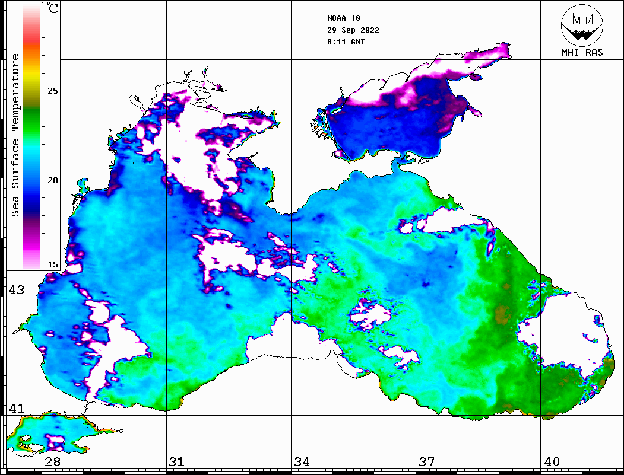Image resolution: width=624 pixels, height=475 pixels.
Task: Click longitude label '34'
Action: pyautogui.click(x=302, y=461)
